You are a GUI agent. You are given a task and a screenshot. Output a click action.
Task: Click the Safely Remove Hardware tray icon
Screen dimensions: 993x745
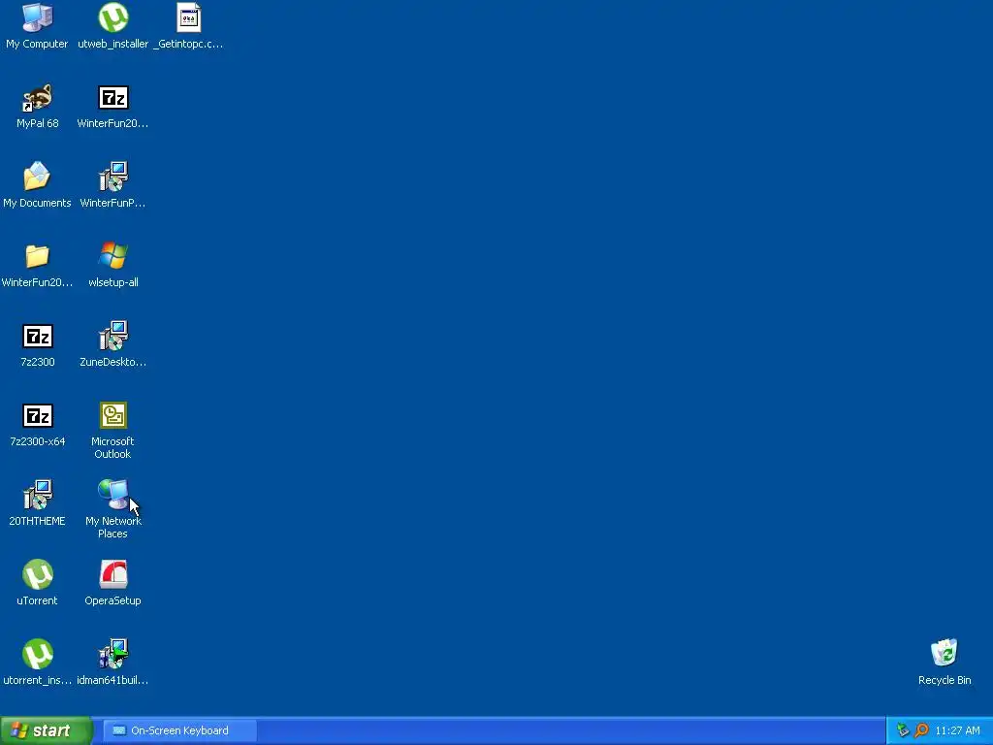[x=903, y=730]
